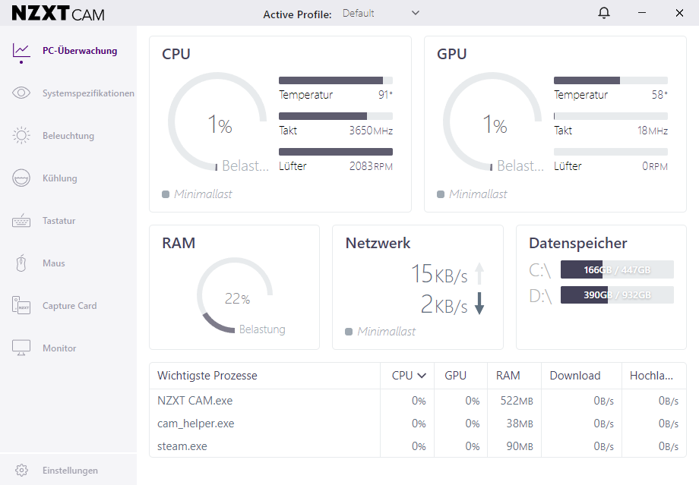Click the PC-Überwachung chart icon
Viewport: 699px width, 485px height.
21,51
